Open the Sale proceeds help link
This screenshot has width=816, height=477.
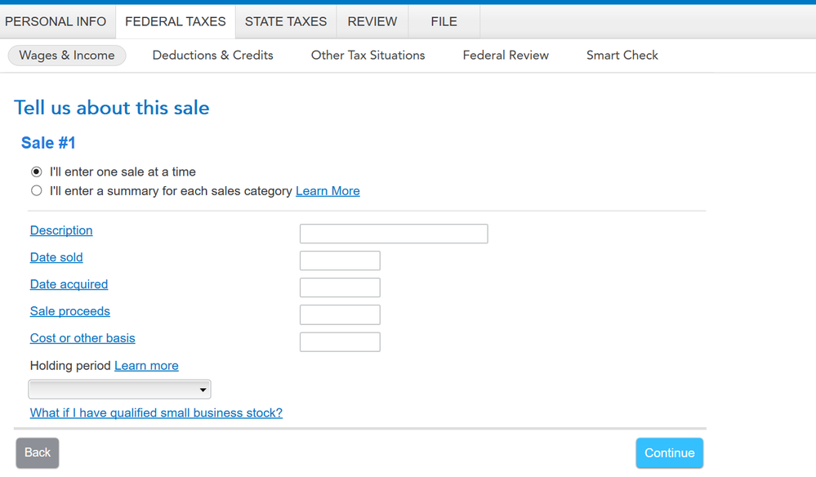click(70, 311)
